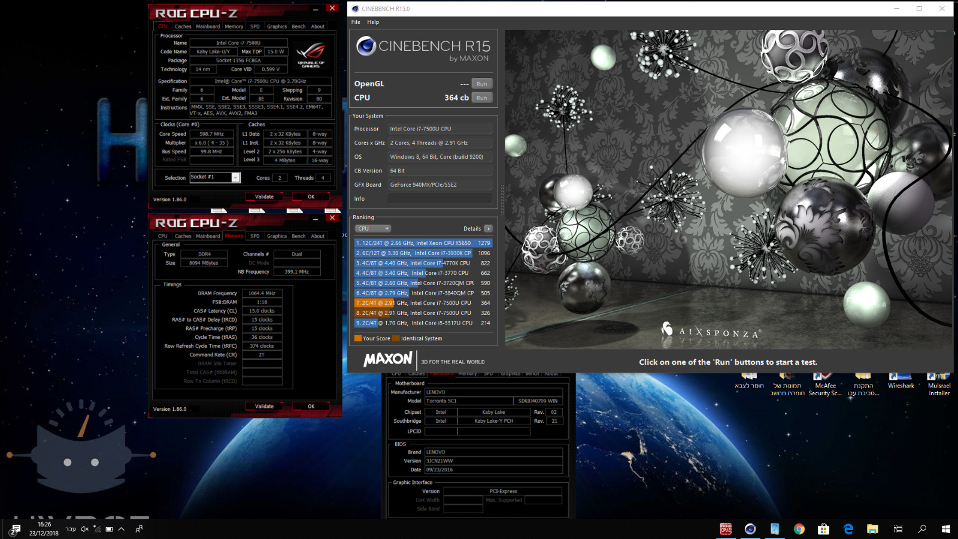Click the battery tray icon
The width and height of the screenshot is (958, 539).
point(109,529)
